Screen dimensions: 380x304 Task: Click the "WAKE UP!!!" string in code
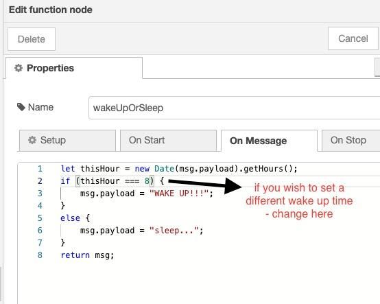[x=179, y=194]
